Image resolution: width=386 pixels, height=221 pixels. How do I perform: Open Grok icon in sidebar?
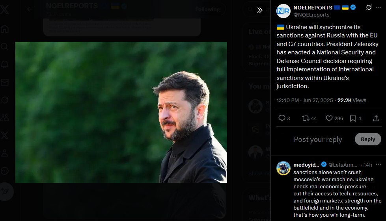click(5, 100)
